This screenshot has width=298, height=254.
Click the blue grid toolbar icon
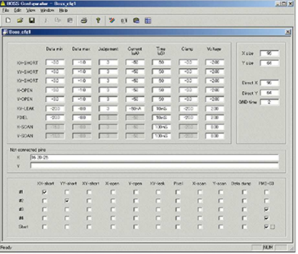click(x=148, y=21)
